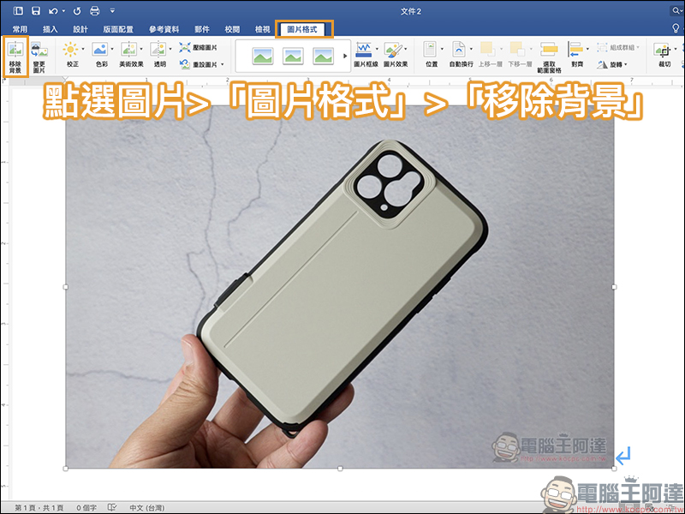Expand picture styles gallery arrow
The width and height of the screenshot is (685, 514).
(x=345, y=56)
